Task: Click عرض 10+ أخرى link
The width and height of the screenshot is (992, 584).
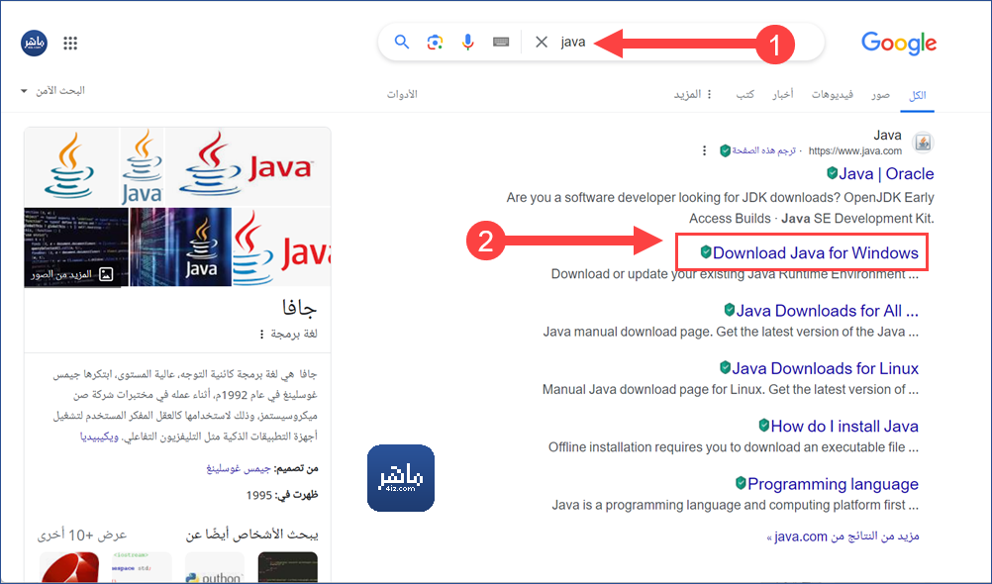Action: [81, 535]
